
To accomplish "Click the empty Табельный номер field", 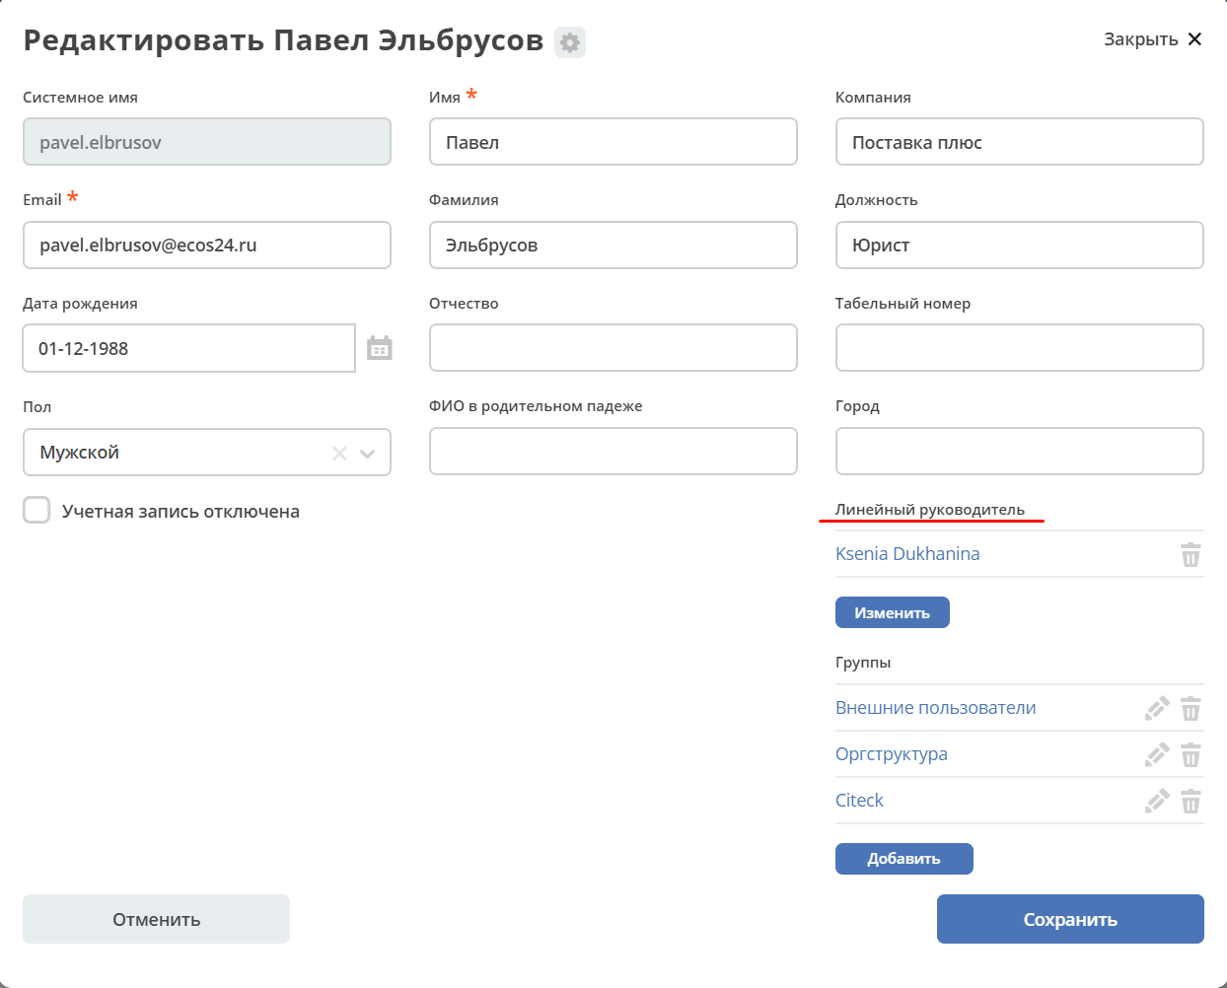I will tap(1020, 347).
